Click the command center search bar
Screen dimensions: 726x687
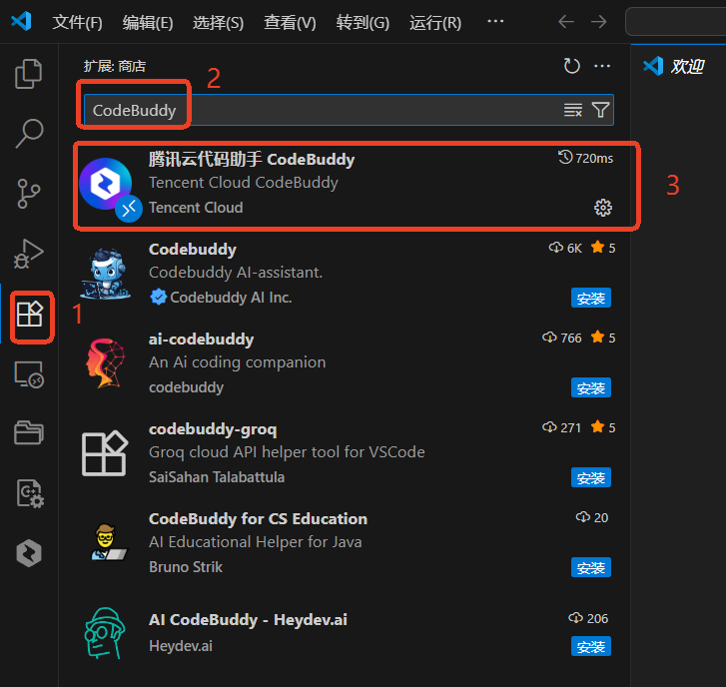coord(676,21)
